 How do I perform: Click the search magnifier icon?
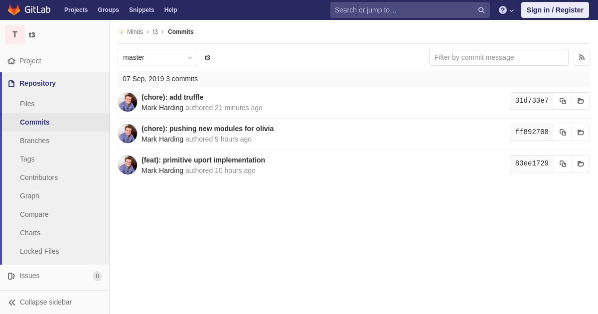(x=481, y=10)
